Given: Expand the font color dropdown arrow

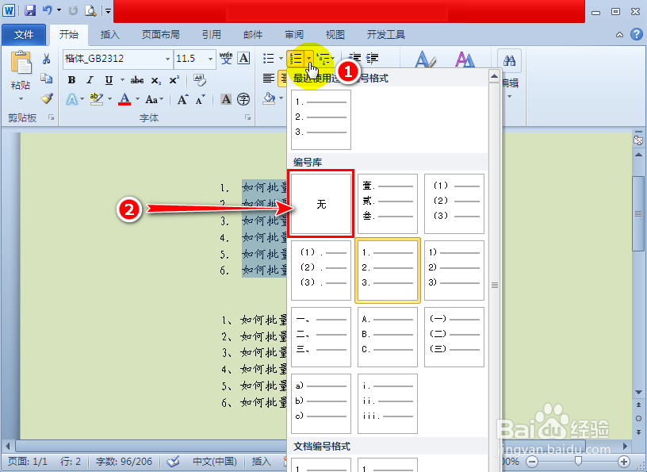Looking at the screenshot, I should tap(137, 99).
